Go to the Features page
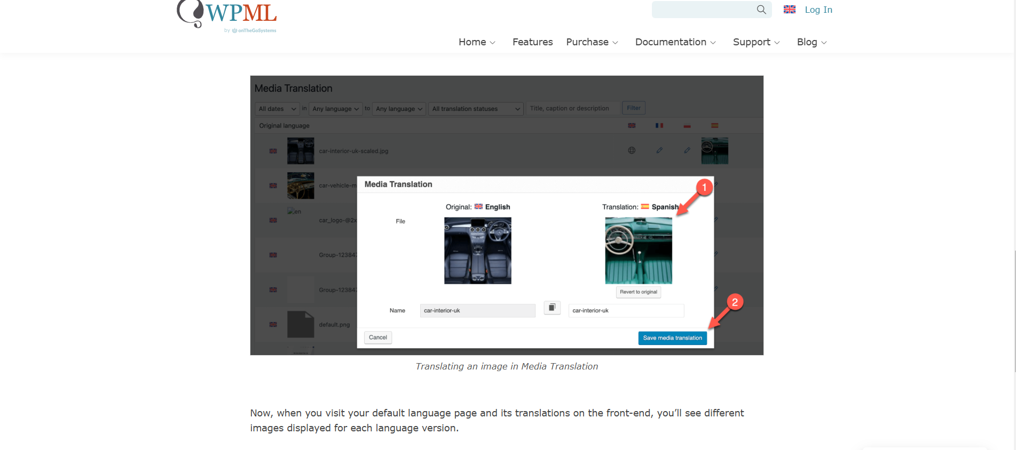The width and height of the screenshot is (1016, 450). pyautogui.click(x=532, y=42)
